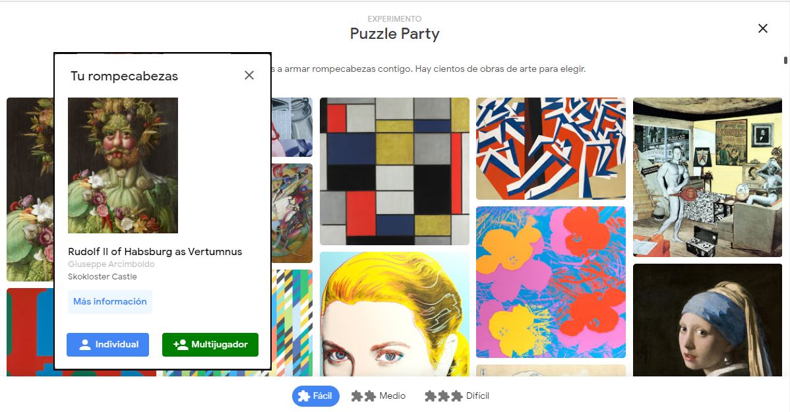Click the page vertical scrollbar
The width and height of the screenshot is (790, 412).
[785, 61]
